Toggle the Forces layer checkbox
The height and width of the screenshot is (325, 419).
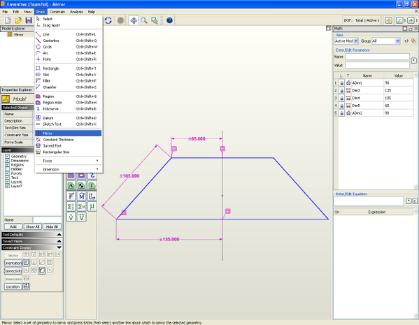coord(8,173)
